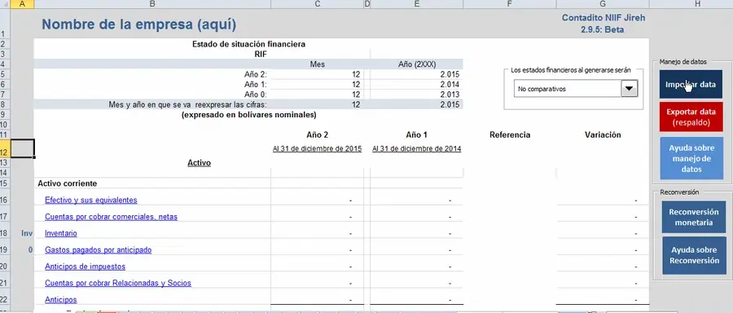
Task: Select column G header
Action: click(x=602, y=4)
